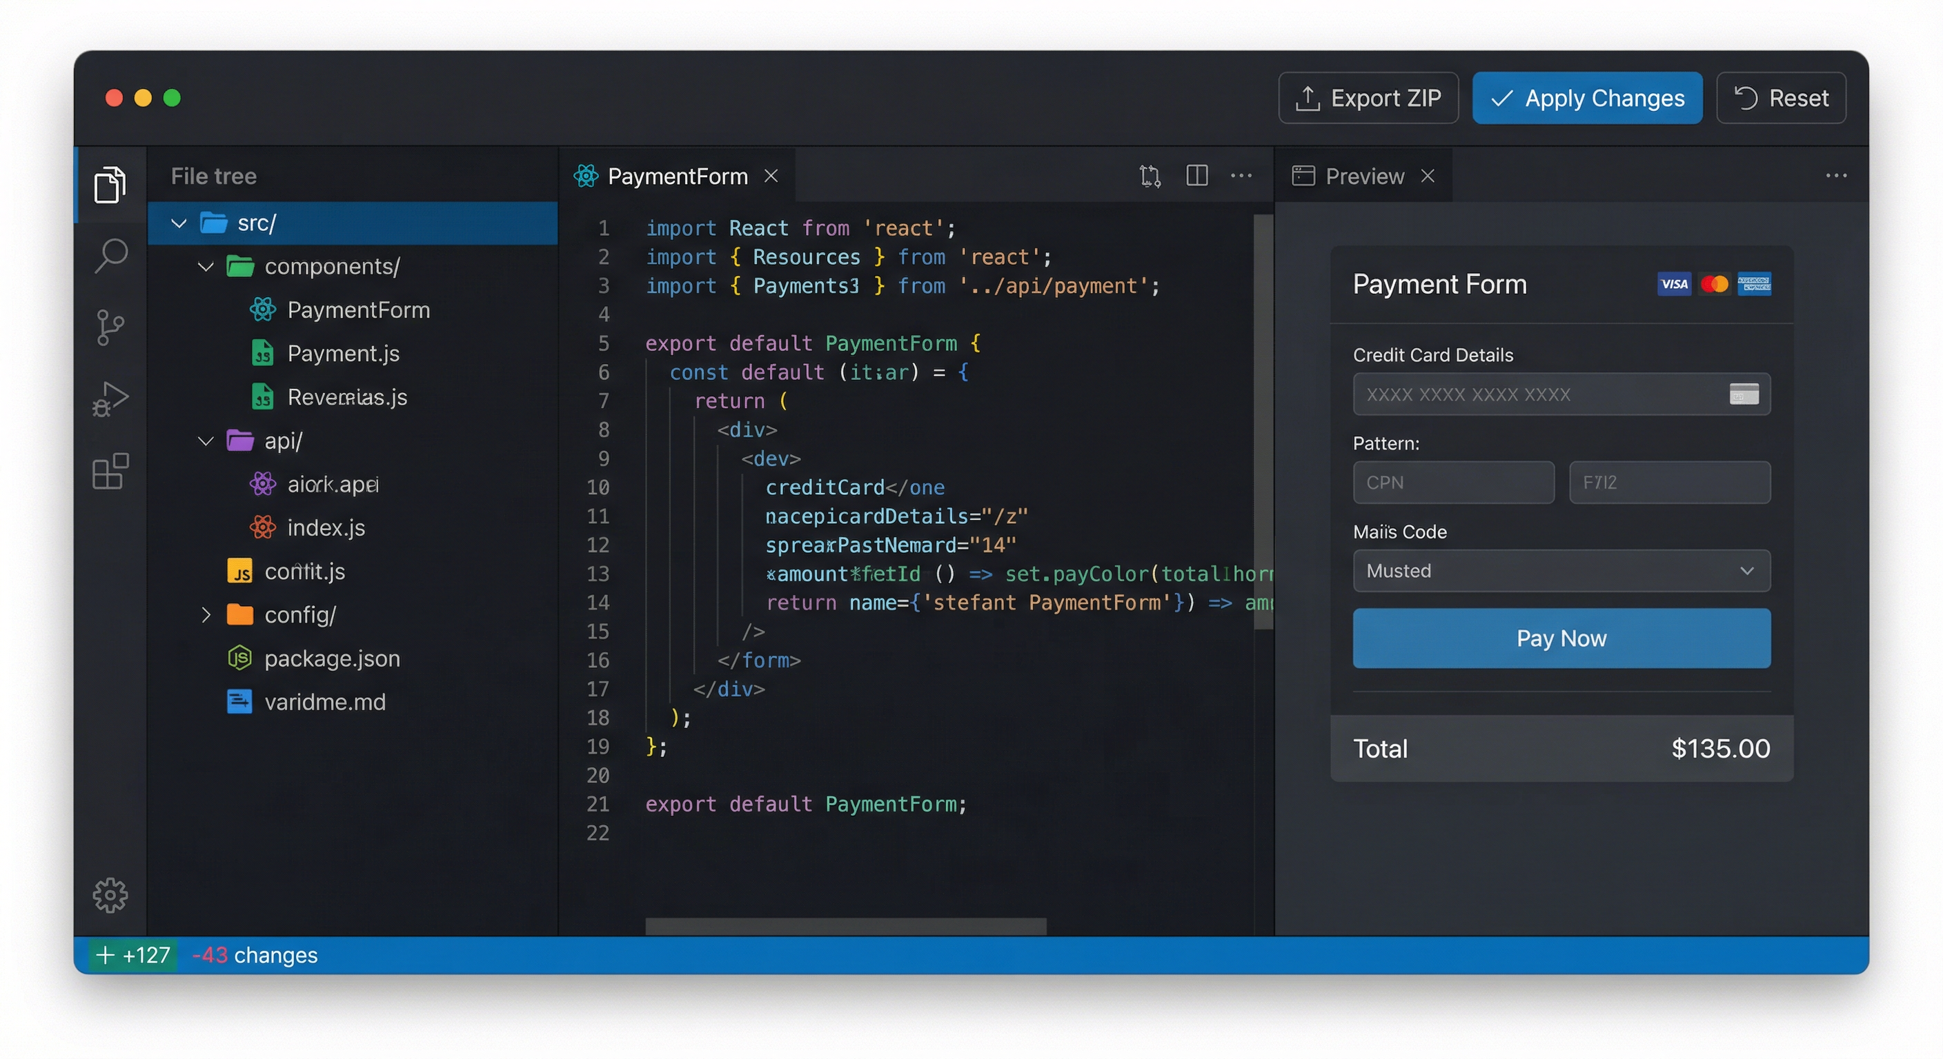Collapse the components/ folder
The width and height of the screenshot is (1943, 1059).
pyautogui.click(x=205, y=266)
